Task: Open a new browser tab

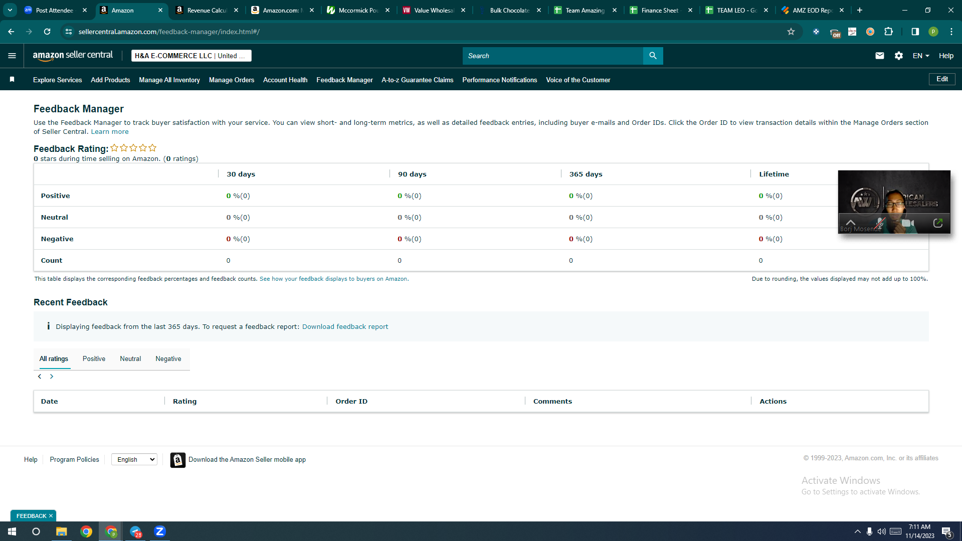Action: coord(860,10)
